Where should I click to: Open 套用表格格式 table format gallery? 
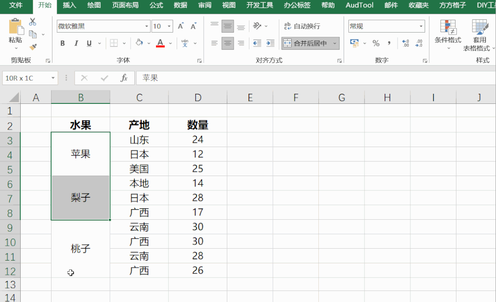[479, 35]
